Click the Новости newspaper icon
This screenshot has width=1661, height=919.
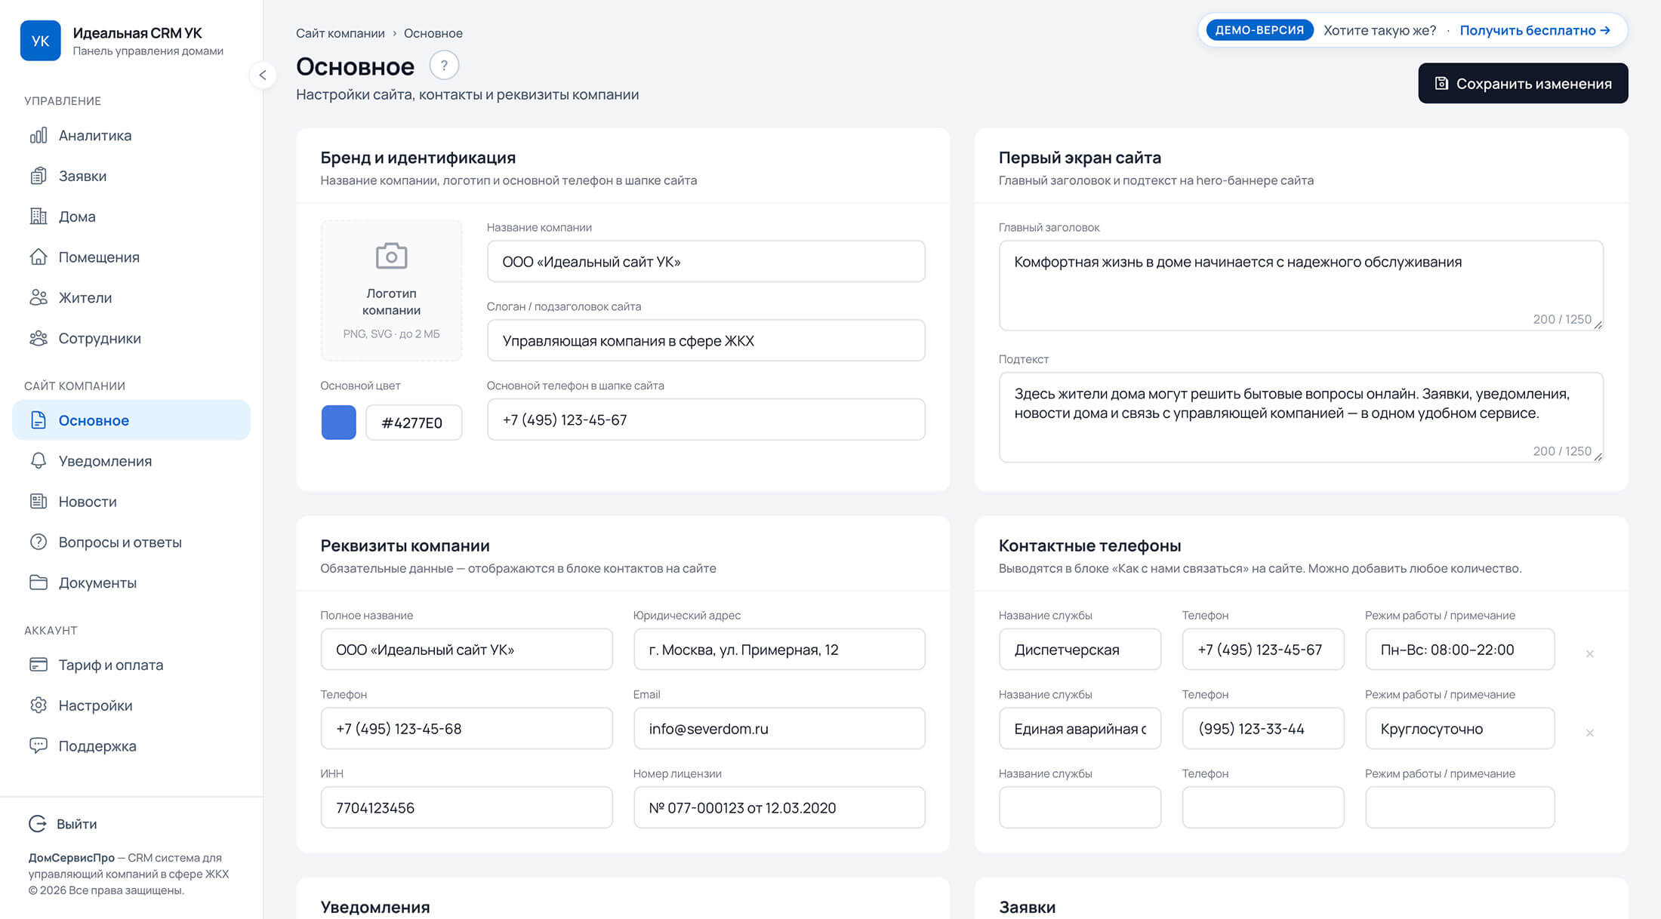[x=39, y=501]
